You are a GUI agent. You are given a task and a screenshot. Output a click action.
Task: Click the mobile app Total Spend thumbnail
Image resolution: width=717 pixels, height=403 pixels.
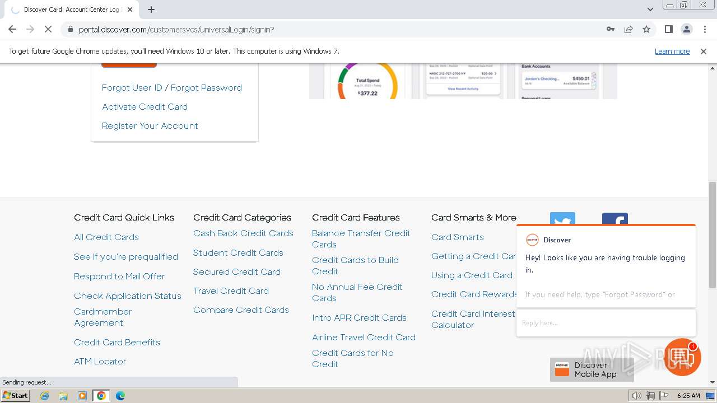tap(367, 81)
